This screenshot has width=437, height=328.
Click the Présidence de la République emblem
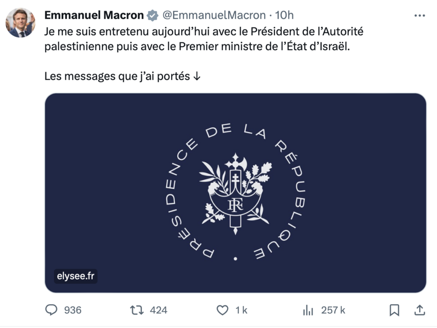click(235, 193)
